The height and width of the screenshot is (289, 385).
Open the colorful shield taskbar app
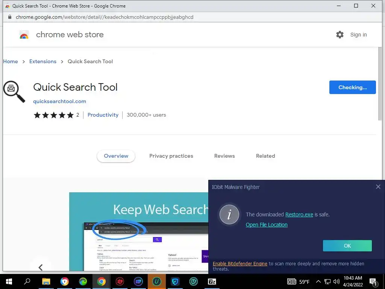(x=65, y=281)
